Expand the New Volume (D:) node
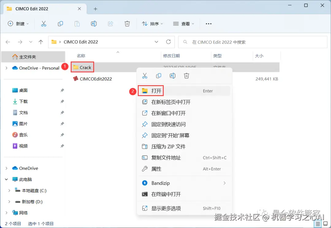Viewport: 331px width, 228px height. pyautogui.click(x=9, y=202)
